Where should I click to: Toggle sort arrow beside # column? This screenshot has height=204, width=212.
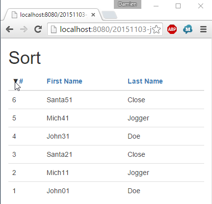click(15, 81)
